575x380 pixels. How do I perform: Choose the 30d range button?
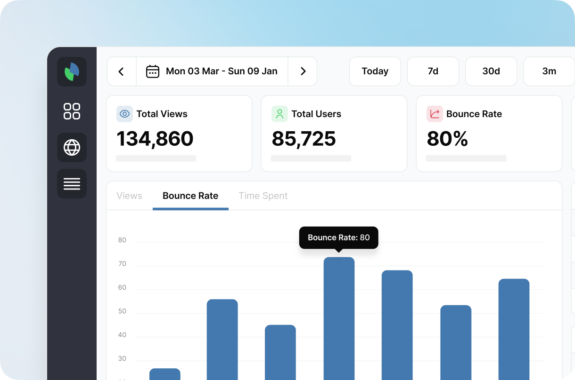click(x=491, y=71)
